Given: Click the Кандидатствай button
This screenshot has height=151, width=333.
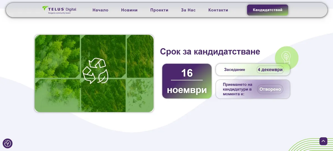Looking at the screenshot, I should click(x=268, y=10).
